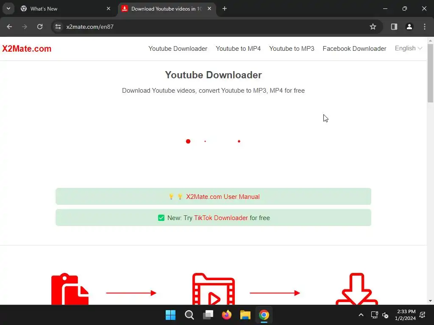Go back using the browser back arrow
This screenshot has width=434, height=325.
pos(9,27)
